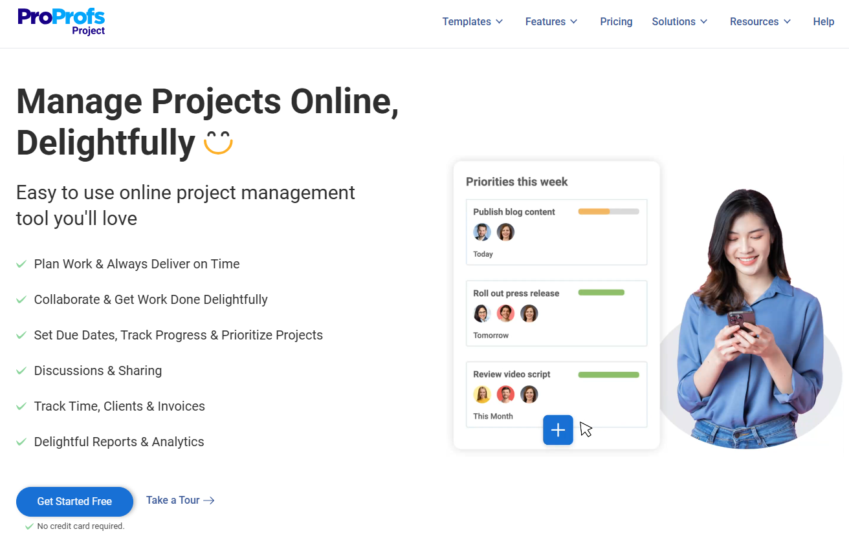Click the checkmark beside Discussions & Sharing

click(x=21, y=370)
